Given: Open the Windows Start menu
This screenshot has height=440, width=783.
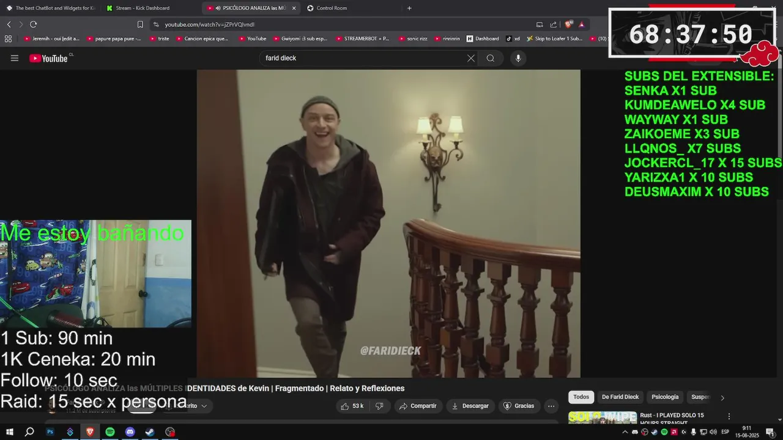Looking at the screenshot, I should coord(9,431).
